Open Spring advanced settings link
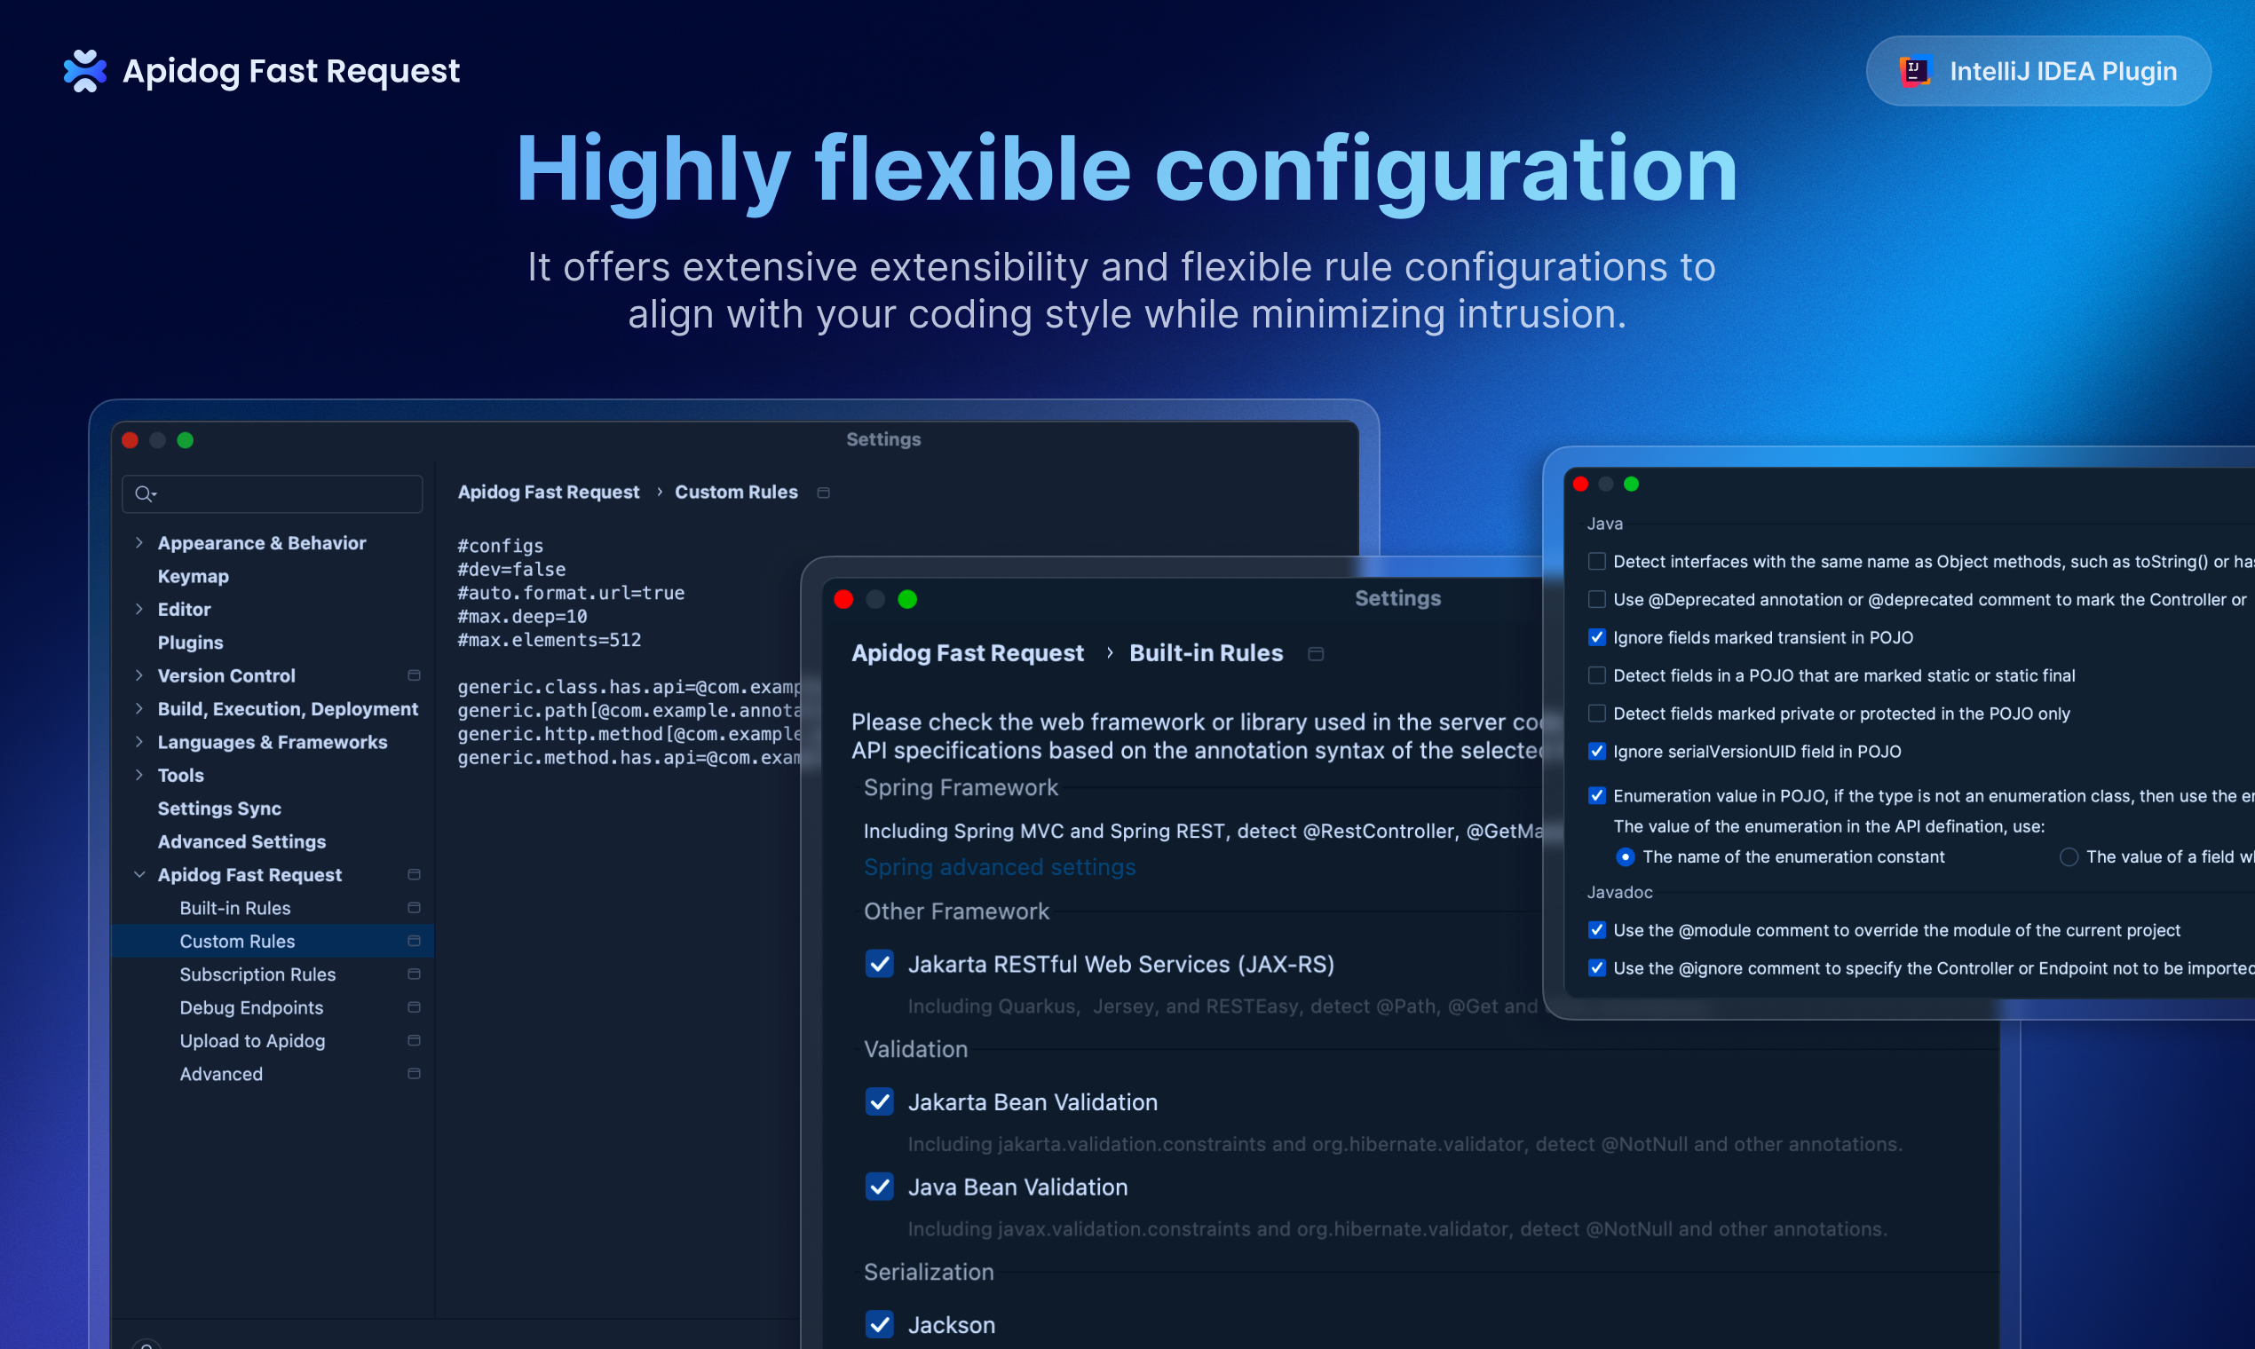This screenshot has height=1349, width=2255. [1000, 867]
